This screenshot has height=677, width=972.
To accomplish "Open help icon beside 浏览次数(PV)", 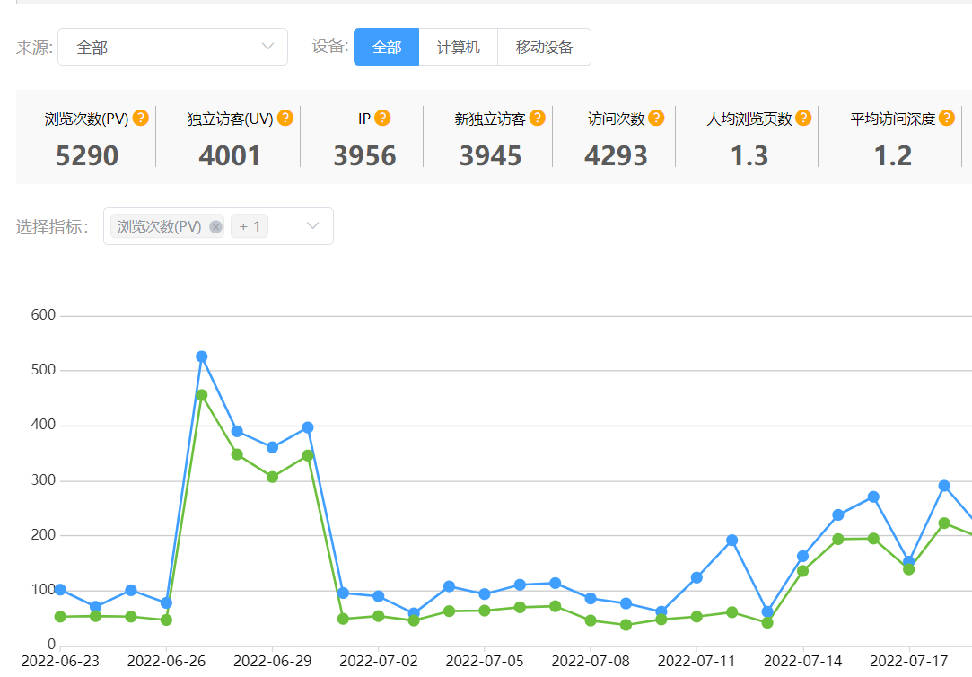I will point(141,118).
